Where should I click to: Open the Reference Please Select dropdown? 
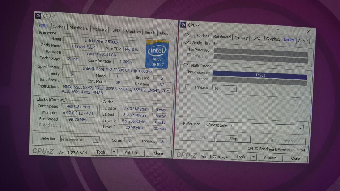(x=254, y=126)
